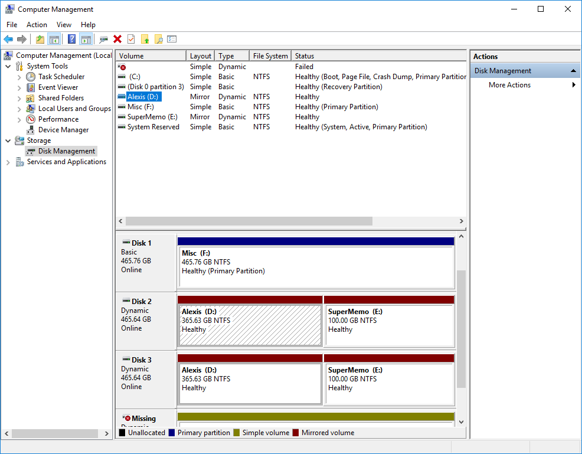Click the Computer Management root node icon
The height and width of the screenshot is (454, 582).
tap(8, 55)
